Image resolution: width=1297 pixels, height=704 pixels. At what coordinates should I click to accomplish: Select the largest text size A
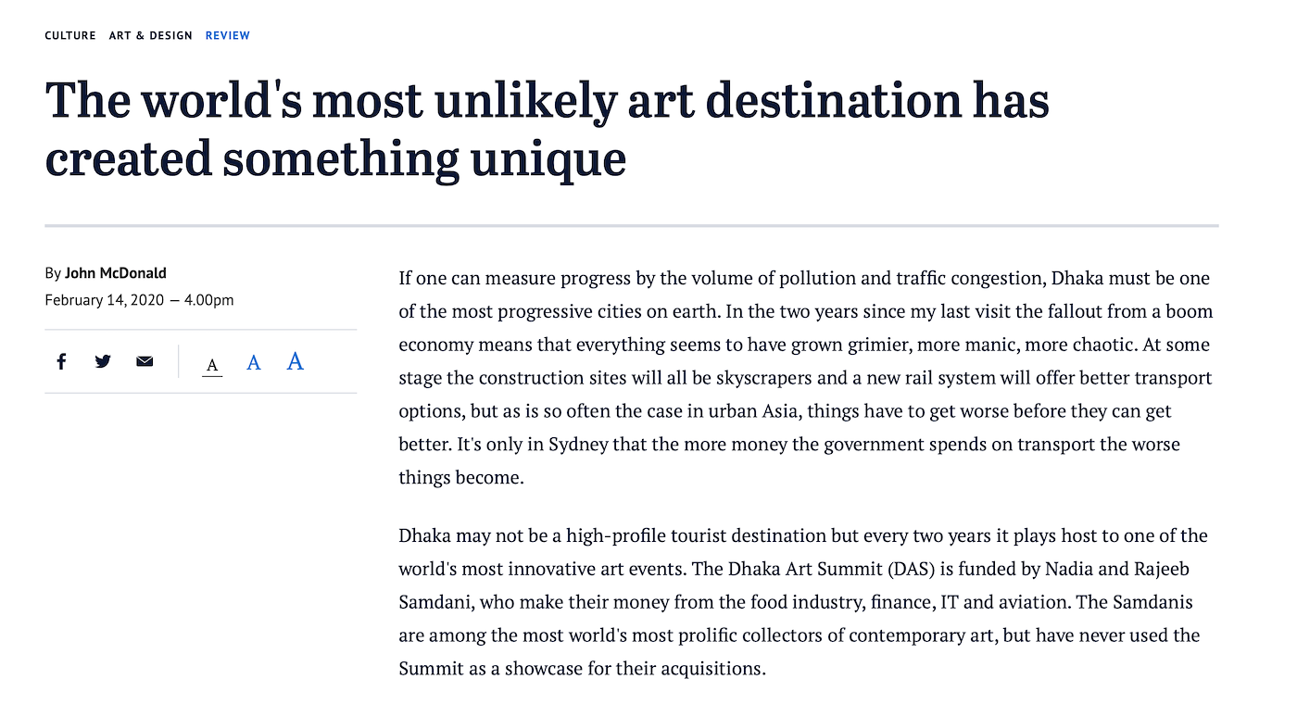coord(295,360)
